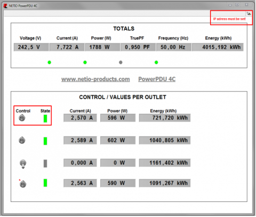Viewport: 256px width, 217px height.
Task: Click the fourth outlet green state indicator
Action: click(x=45, y=183)
